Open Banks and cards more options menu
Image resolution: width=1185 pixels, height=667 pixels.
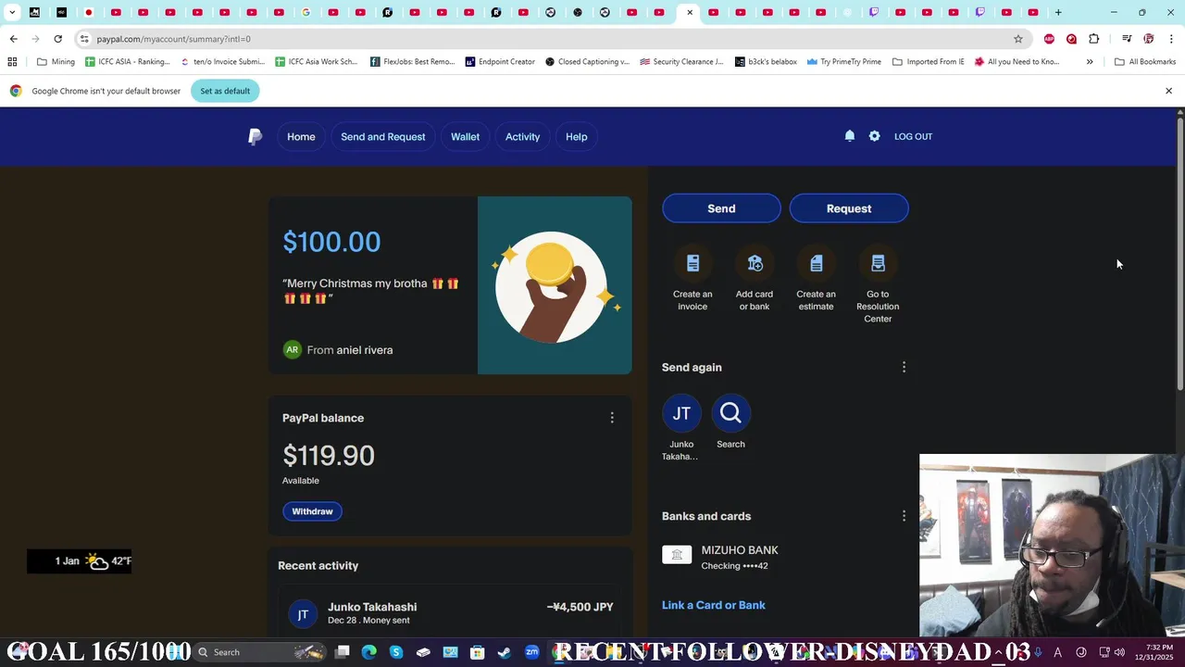click(x=904, y=516)
